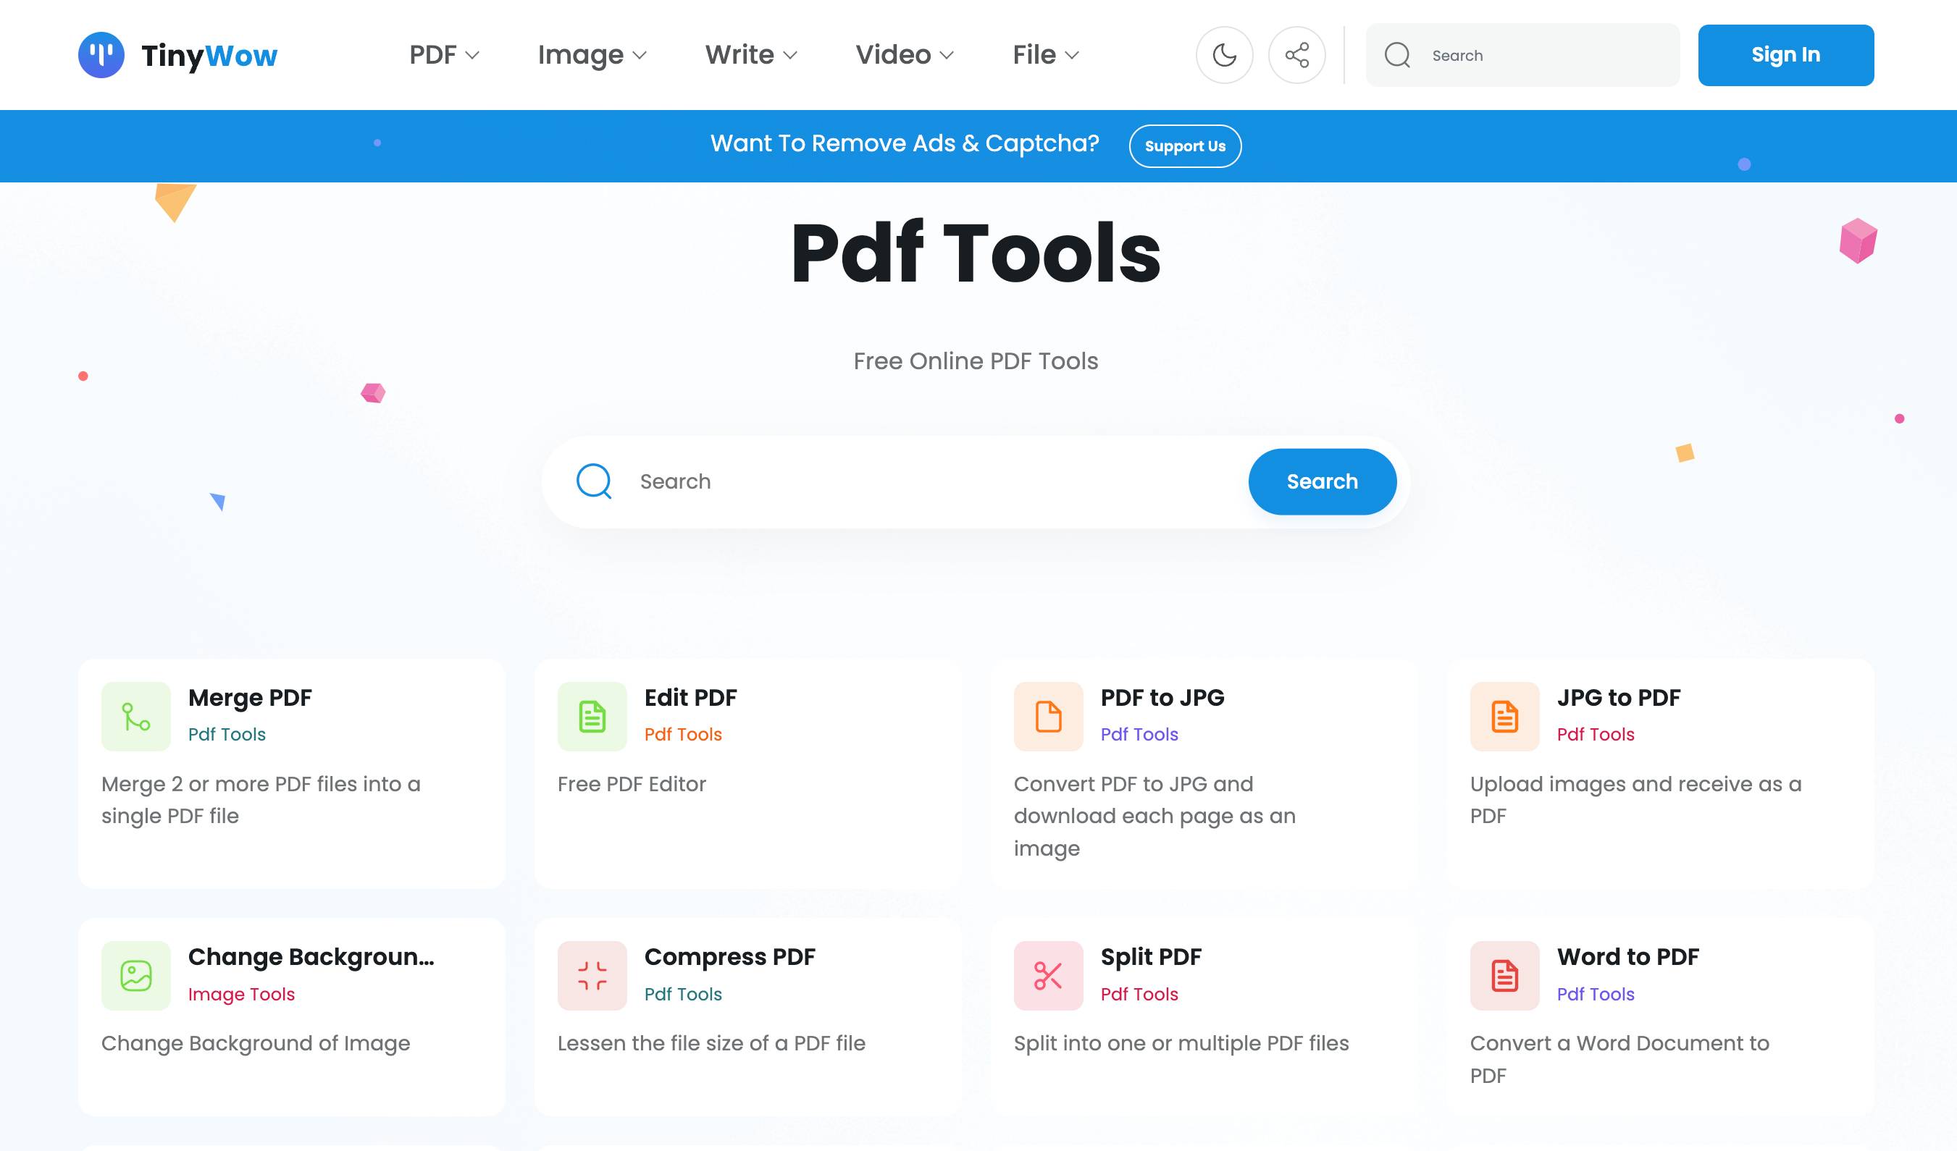Screen dimensions: 1957x1151
Task: Toggle dark mode with moon icon
Action: click(1224, 55)
